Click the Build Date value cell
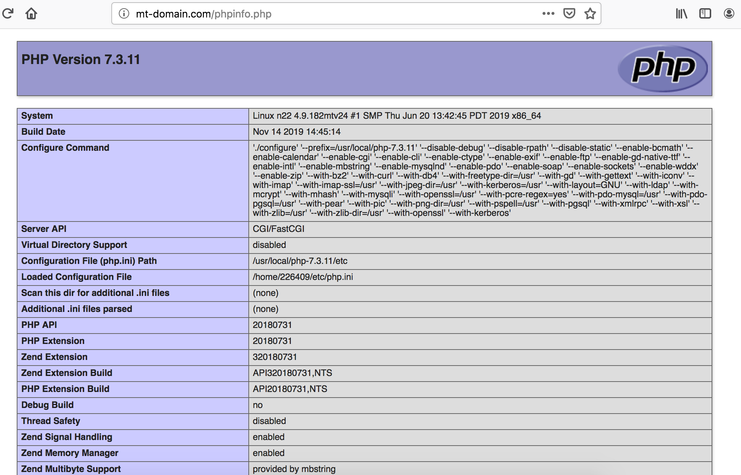This screenshot has height=475, width=741. 297,132
